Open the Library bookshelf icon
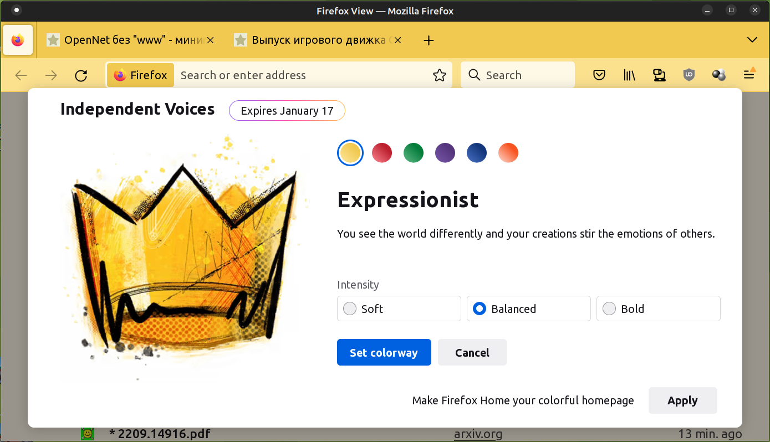The image size is (770, 442). point(629,75)
